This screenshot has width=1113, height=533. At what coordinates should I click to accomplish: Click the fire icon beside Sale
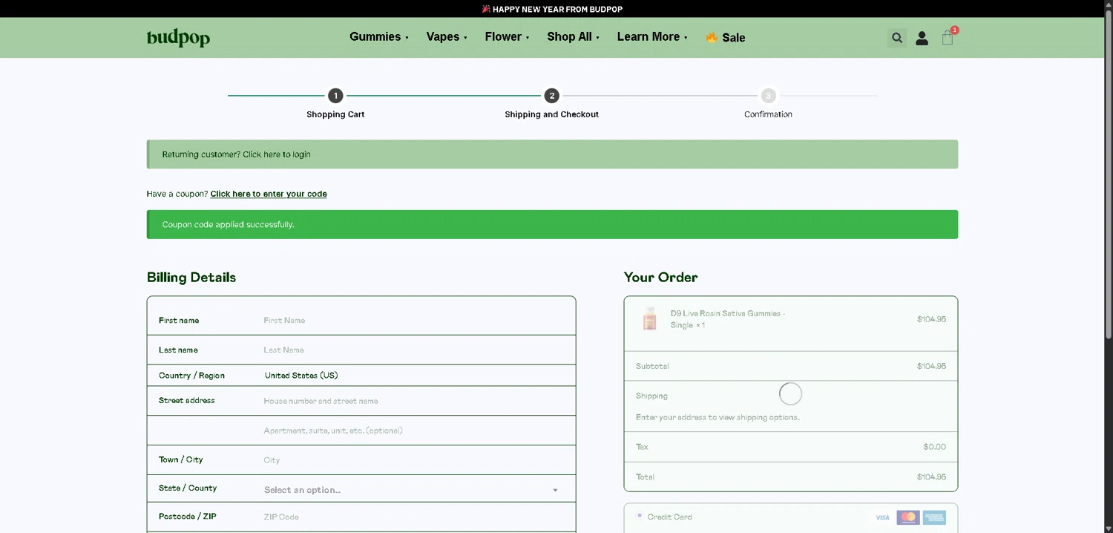[x=712, y=37]
